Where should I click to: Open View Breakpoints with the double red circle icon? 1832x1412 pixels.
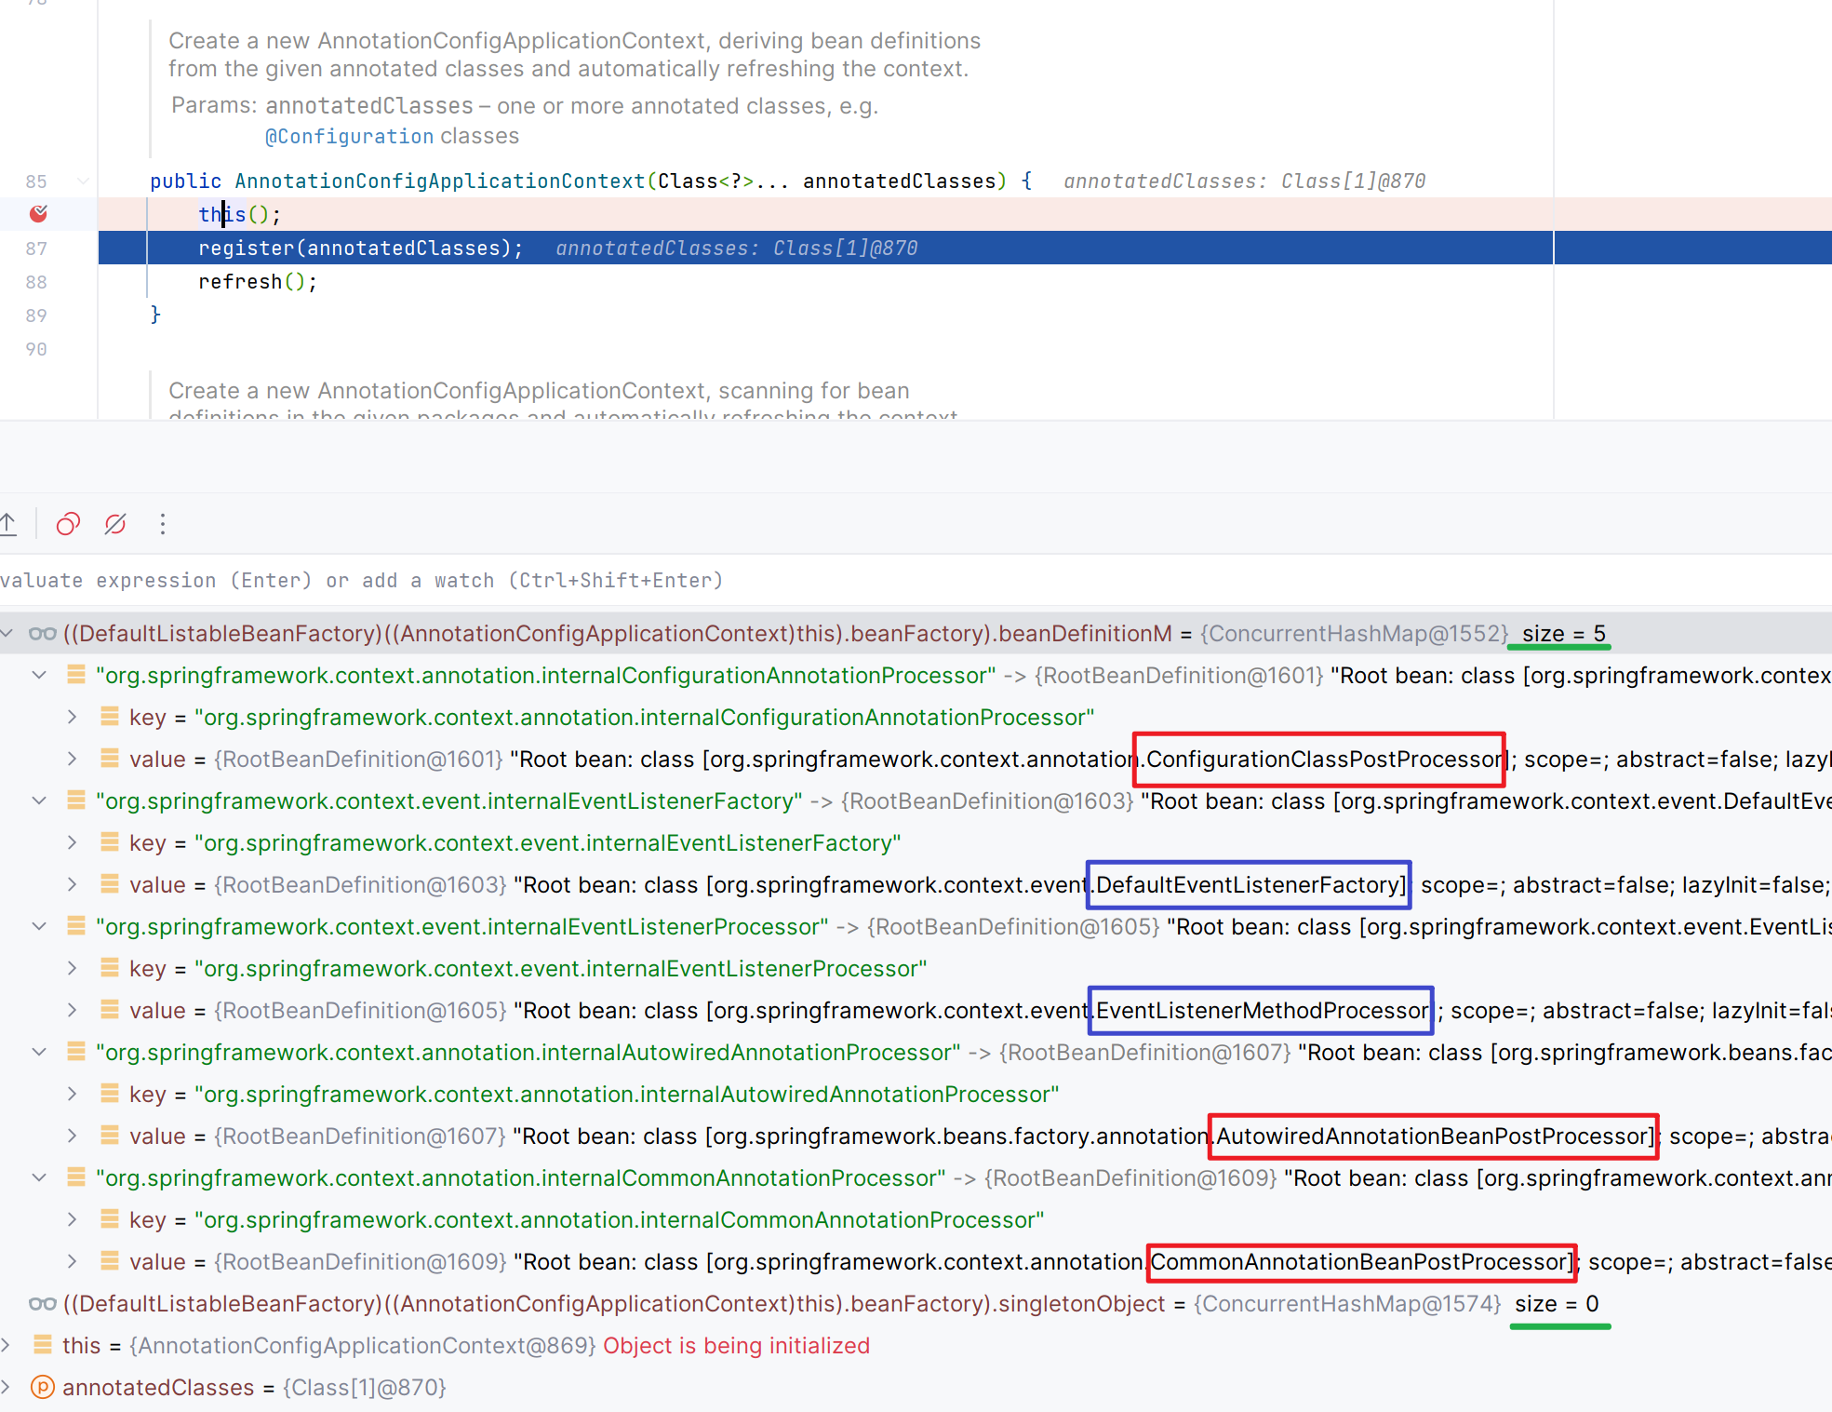click(67, 523)
